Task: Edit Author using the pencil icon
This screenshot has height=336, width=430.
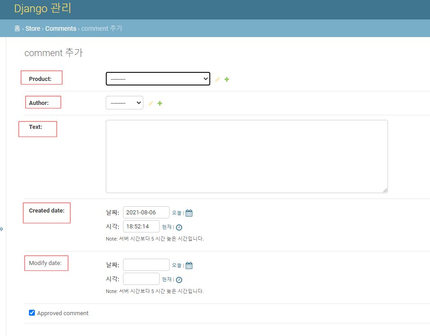Action: [x=150, y=103]
